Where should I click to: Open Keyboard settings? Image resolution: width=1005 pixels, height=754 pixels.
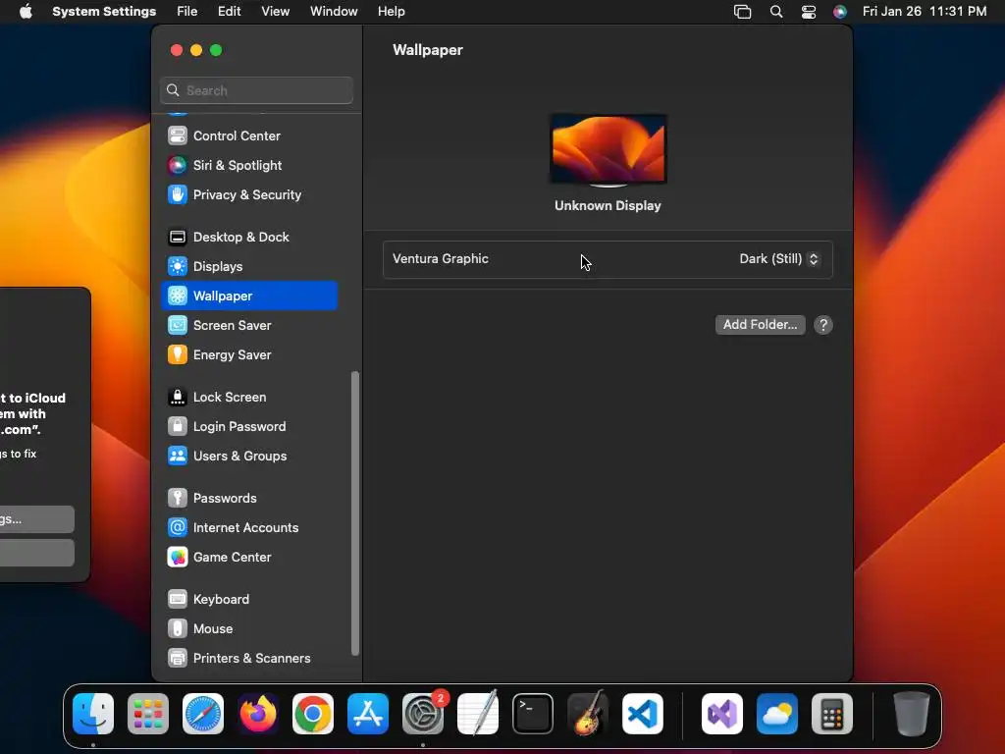tap(249, 600)
